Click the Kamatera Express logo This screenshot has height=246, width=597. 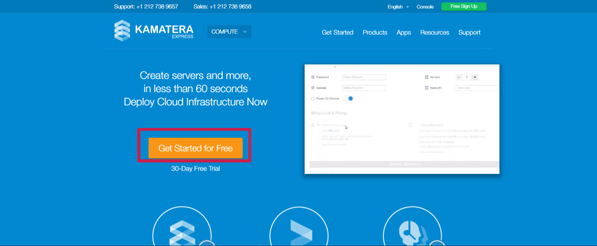[154, 31]
